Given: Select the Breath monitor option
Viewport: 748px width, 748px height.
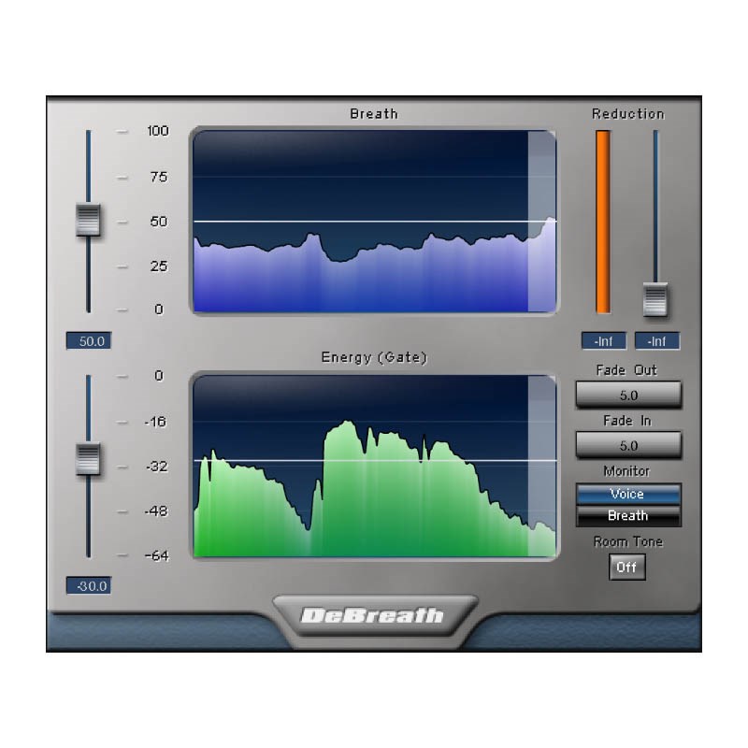Looking at the screenshot, I should click(627, 516).
